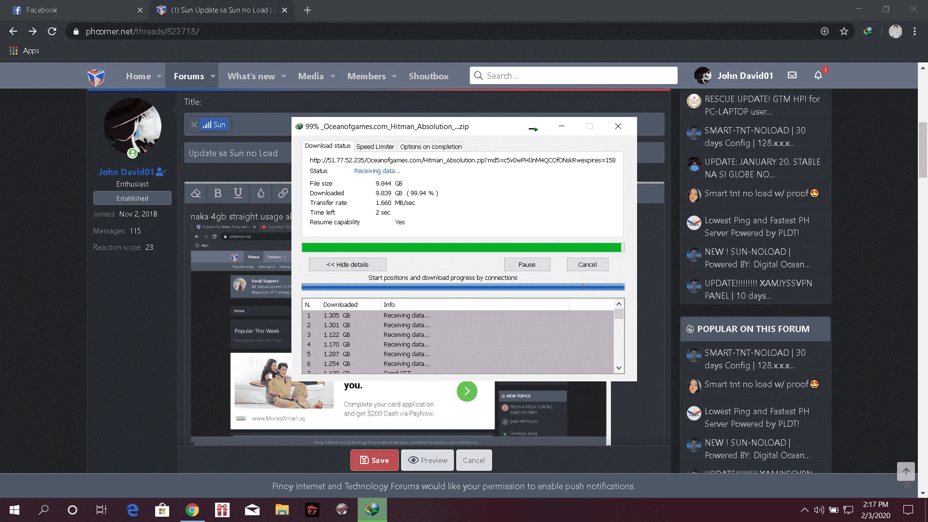928x522 pixels.
Task: Click the blue connections progress bar
Action: click(463, 287)
